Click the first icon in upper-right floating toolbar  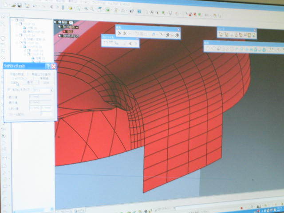[x=221, y=34]
